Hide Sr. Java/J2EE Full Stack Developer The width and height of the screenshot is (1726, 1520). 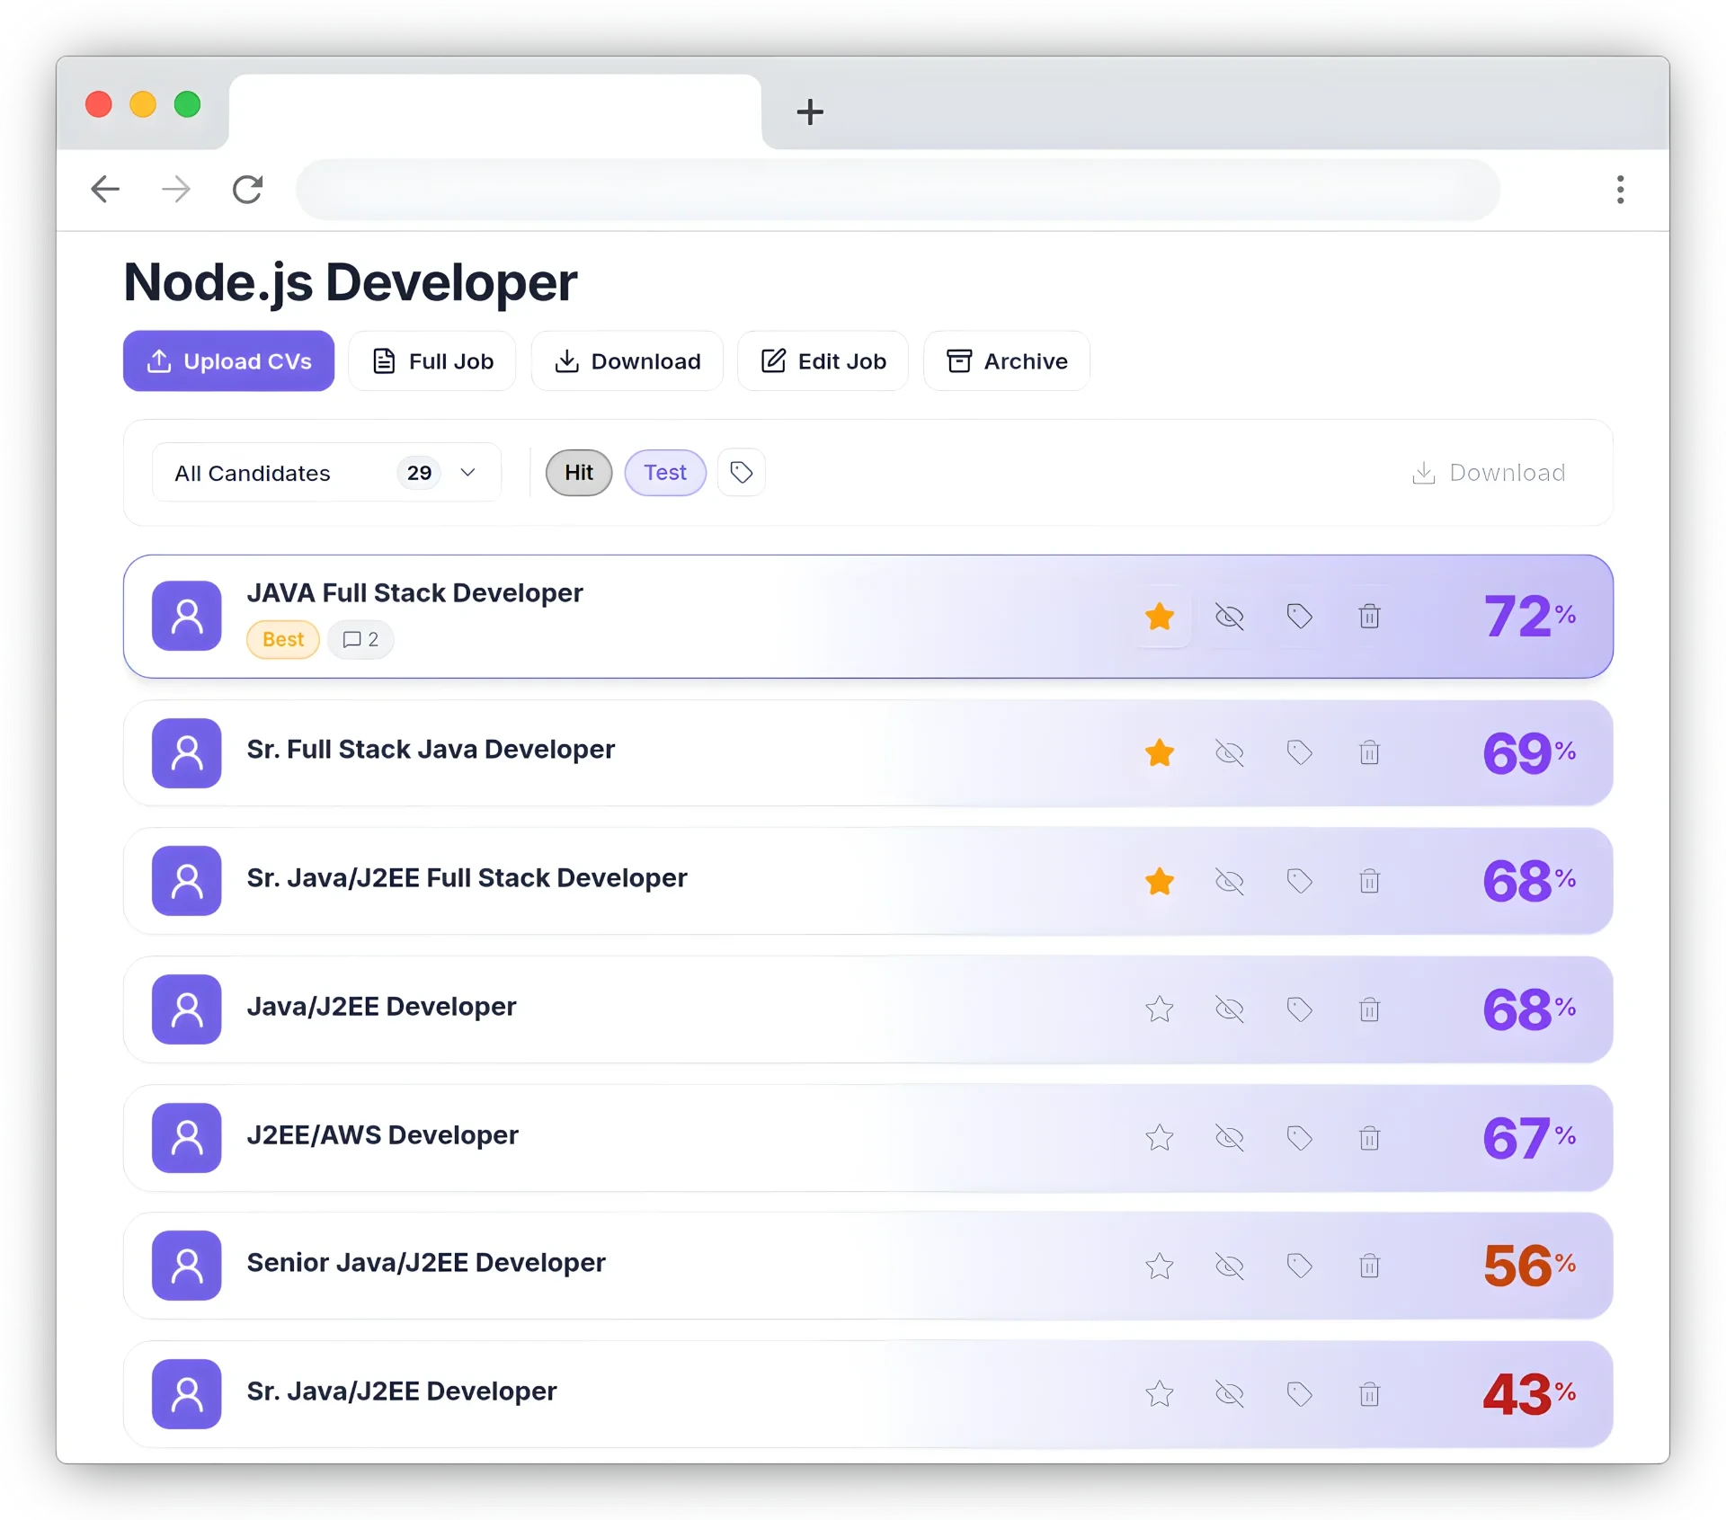[x=1230, y=882]
